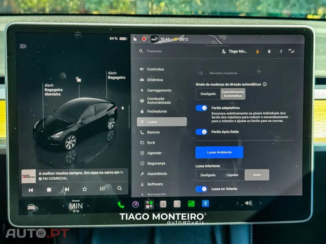Set Luzes Interiores to Desligado

208,175
